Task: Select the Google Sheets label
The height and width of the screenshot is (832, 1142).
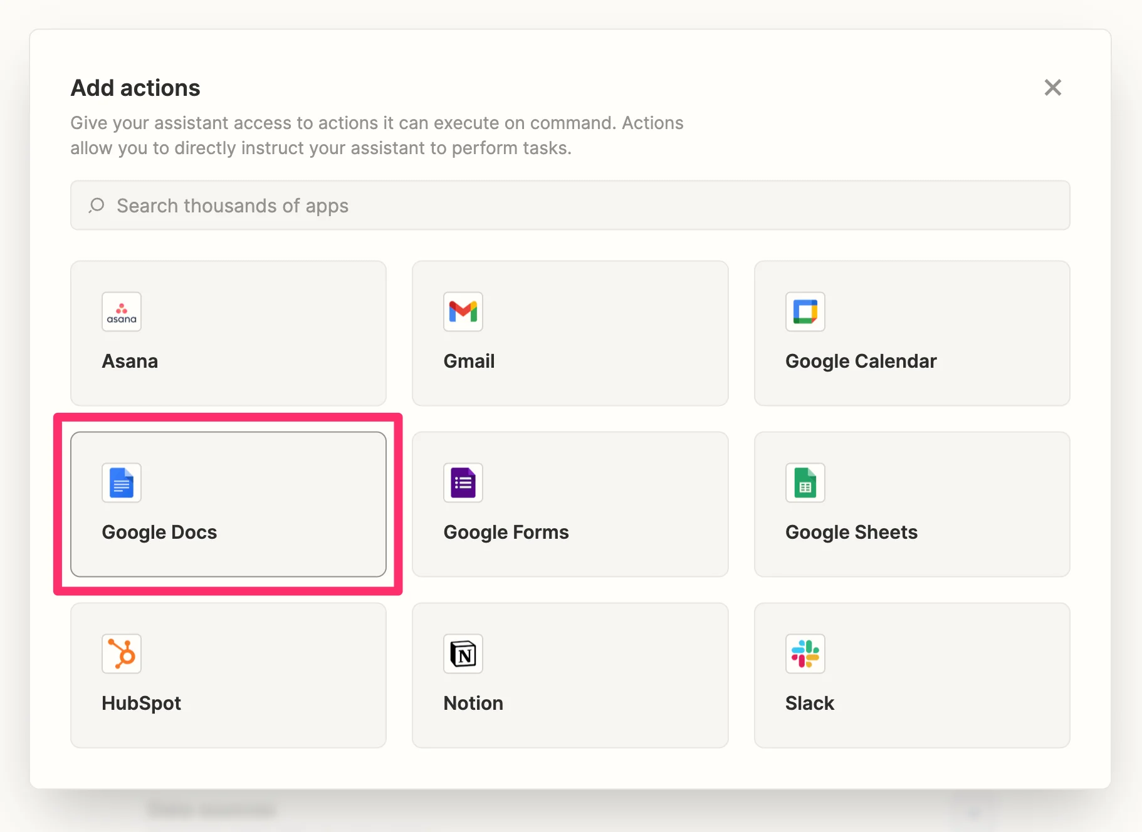Action: click(852, 533)
